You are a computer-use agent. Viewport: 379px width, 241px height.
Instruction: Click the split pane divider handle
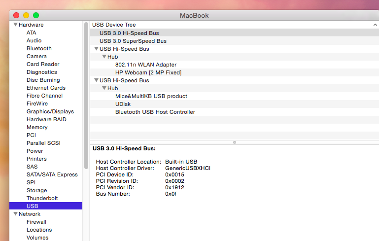pyautogui.click(x=234, y=142)
